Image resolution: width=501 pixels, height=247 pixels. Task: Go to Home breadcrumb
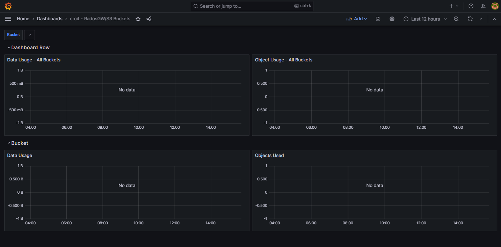(x=23, y=19)
